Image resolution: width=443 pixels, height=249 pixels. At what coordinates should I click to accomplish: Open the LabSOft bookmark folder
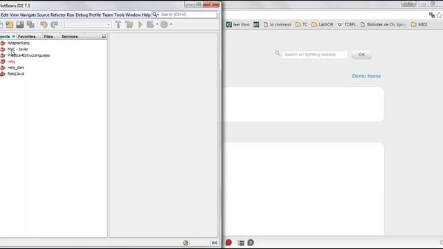322,25
